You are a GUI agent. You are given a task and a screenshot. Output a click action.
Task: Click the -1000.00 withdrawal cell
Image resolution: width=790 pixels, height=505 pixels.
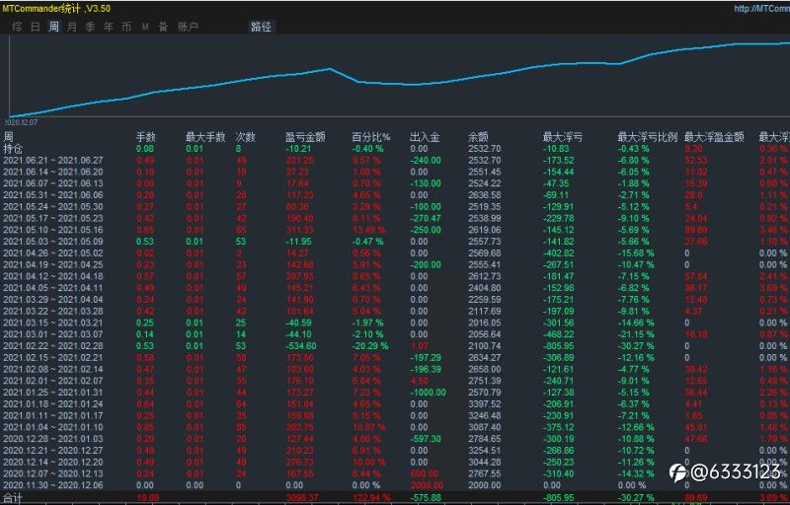pyautogui.click(x=428, y=393)
